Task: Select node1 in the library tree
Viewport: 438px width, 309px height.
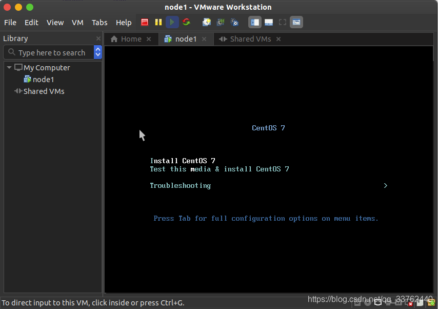Action: [x=43, y=80]
